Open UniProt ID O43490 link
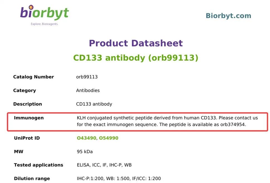This screenshot has width=270, height=183. (86, 138)
